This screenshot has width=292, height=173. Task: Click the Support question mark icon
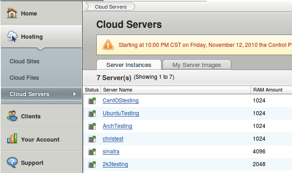12,163
